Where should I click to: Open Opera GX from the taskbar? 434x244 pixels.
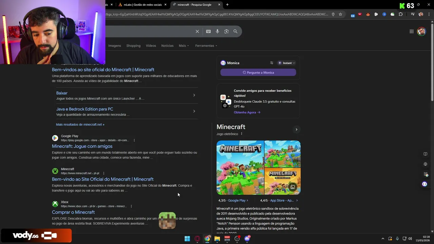tap(197, 239)
